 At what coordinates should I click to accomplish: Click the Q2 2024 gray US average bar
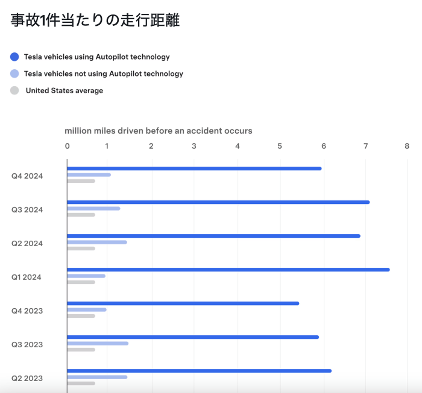[x=81, y=249]
